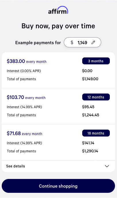Click the Affirm logo at top

pyautogui.click(x=58, y=10)
